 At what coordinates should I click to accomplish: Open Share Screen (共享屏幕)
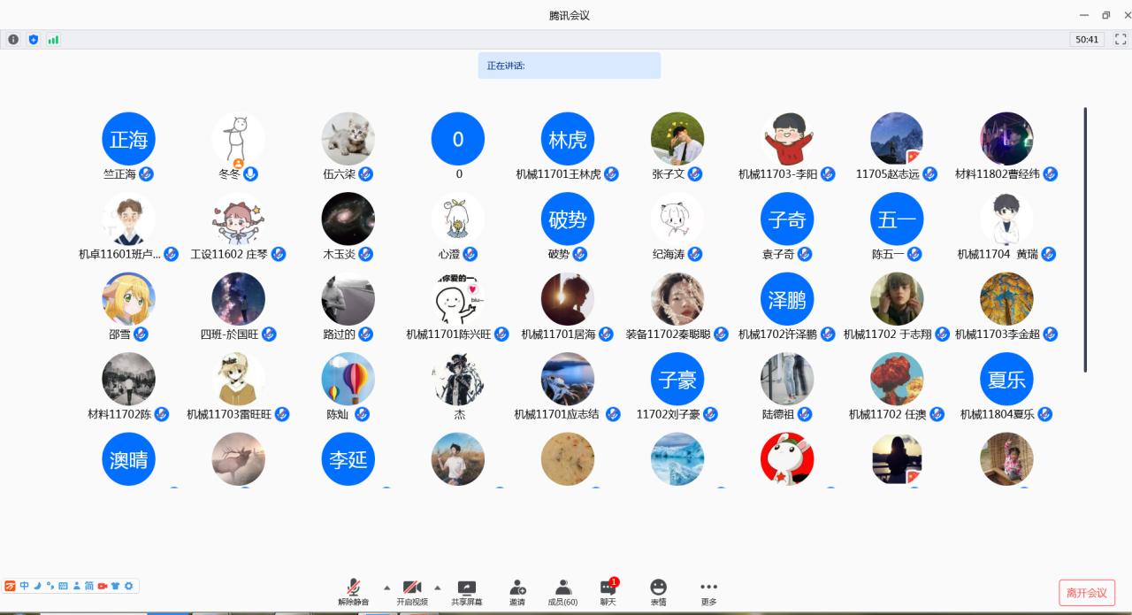466,591
